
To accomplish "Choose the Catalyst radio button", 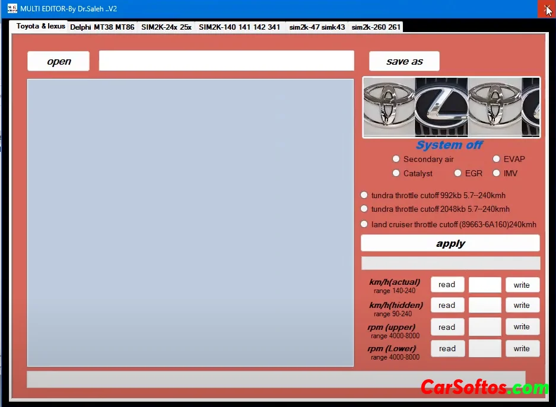I will pyautogui.click(x=396, y=173).
